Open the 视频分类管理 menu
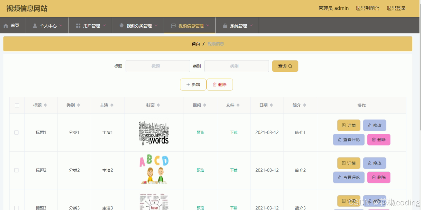This screenshot has height=210, width=421. point(138,25)
